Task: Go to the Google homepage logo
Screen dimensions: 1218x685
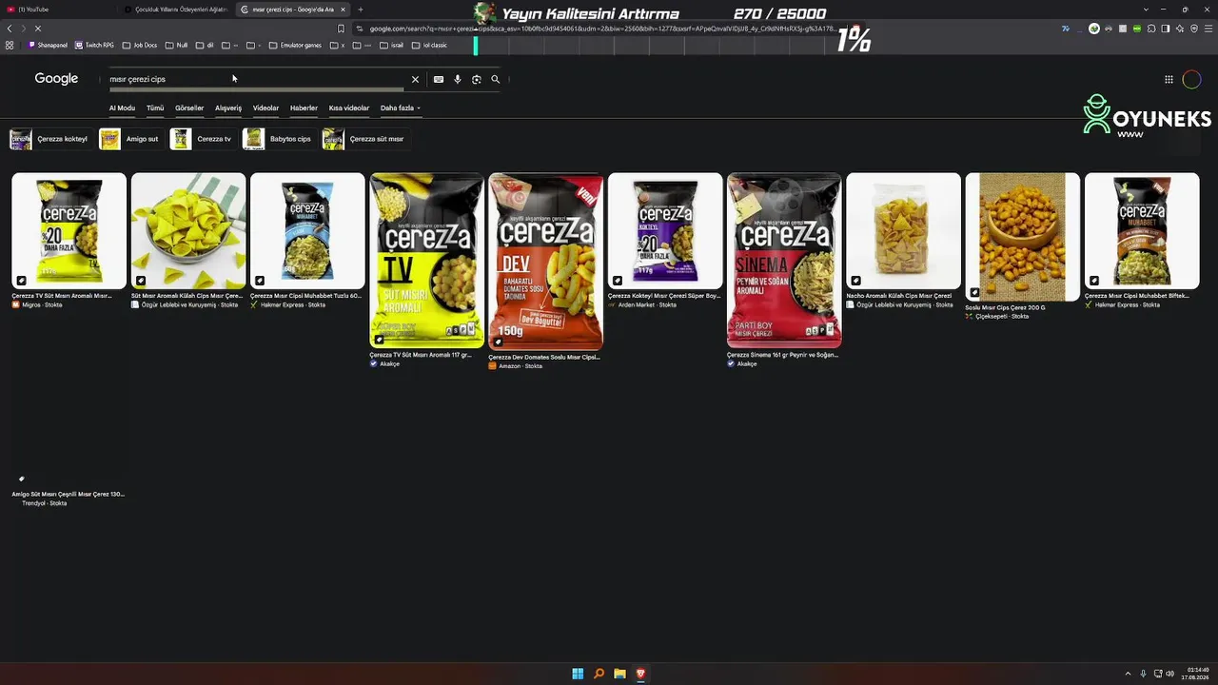Action: click(x=56, y=79)
